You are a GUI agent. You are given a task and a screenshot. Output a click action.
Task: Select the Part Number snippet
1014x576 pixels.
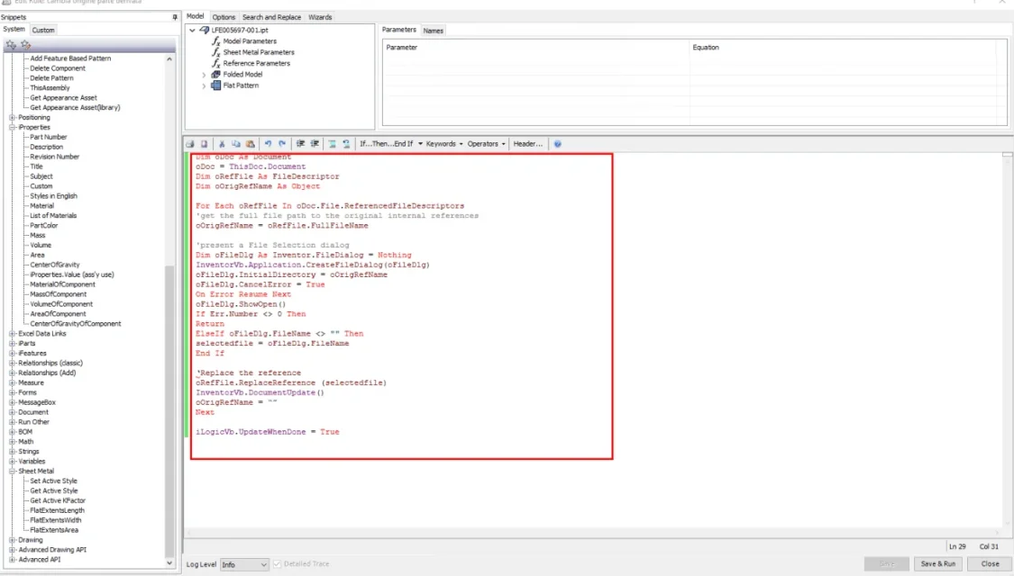(49, 137)
